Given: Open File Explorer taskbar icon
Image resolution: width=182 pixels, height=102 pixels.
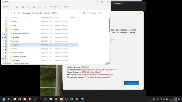Looking at the screenshot, I should tap(61, 99).
